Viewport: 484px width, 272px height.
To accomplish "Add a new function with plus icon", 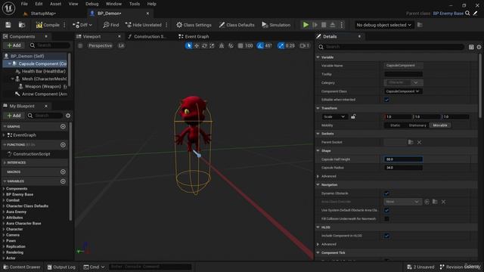I will [x=63, y=144].
